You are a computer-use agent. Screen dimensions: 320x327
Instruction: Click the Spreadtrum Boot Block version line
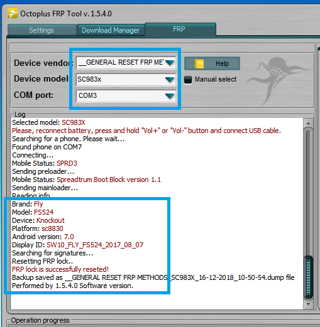click(86, 180)
